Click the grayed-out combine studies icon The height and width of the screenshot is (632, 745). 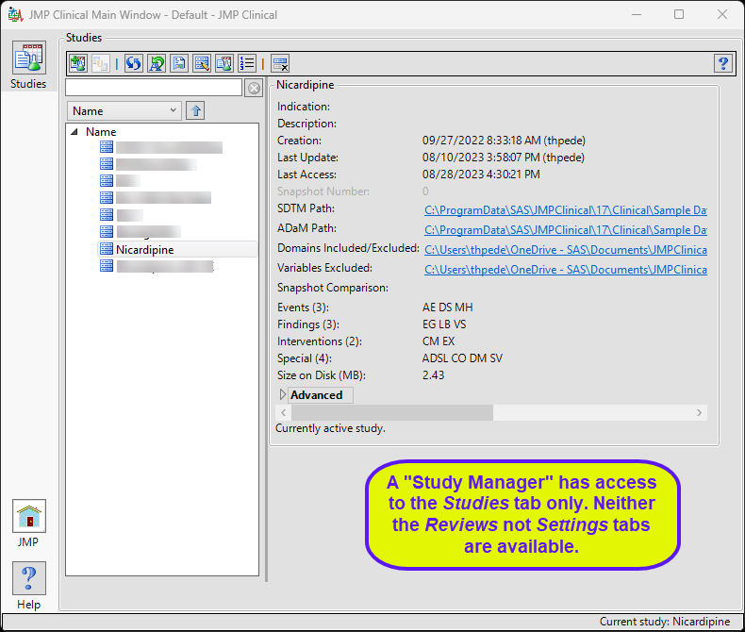(101, 63)
